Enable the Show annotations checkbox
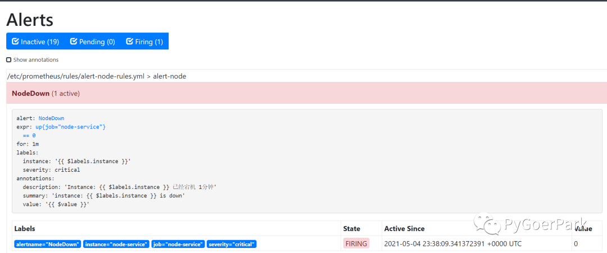Viewport: 607px width, 253px height. pos(9,59)
